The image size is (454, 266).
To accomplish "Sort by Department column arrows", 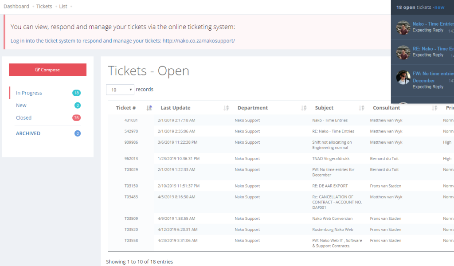I will pos(304,108).
